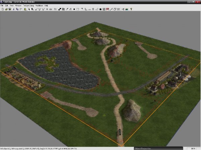Close the World Builder window
The image size is (201, 150).
coord(198,2)
